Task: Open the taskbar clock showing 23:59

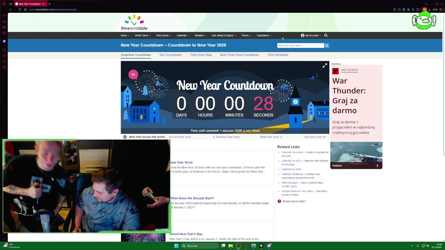Action: pyautogui.click(x=437, y=246)
